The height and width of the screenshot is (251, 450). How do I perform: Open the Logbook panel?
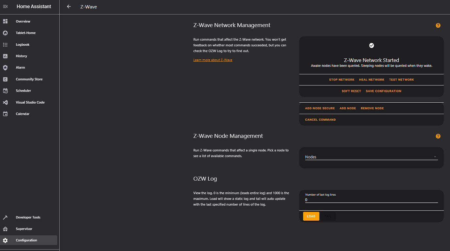pyautogui.click(x=23, y=44)
